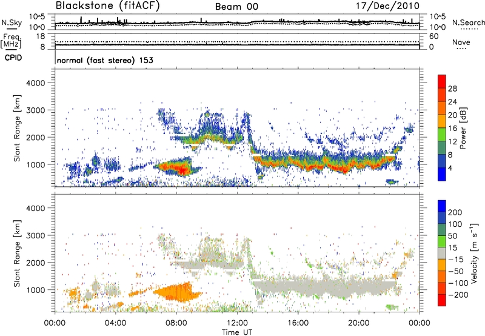Click the "15" velocity colorbar value
Image resolution: width=485 pixels, height=336 pixels.
coord(452,248)
